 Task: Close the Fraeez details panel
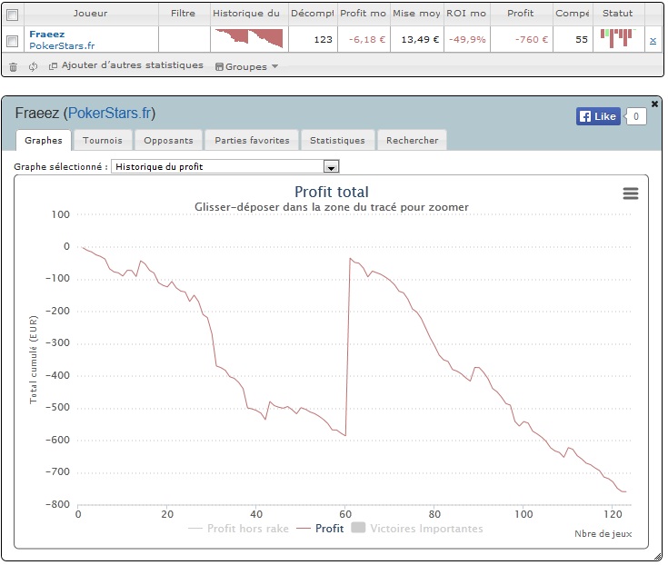click(654, 104)
